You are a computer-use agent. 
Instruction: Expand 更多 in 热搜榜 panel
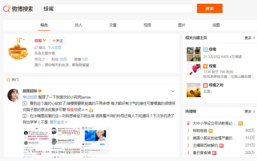[250, 111]
